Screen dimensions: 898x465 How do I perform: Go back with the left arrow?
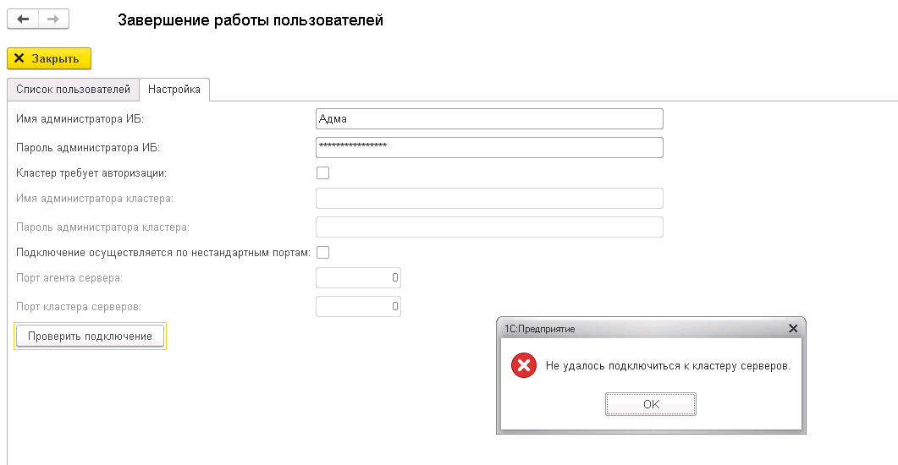[x=23, y=19]
